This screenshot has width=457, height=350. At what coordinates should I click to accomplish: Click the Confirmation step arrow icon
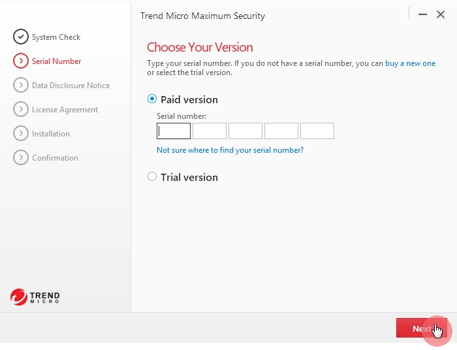(21, 157)
